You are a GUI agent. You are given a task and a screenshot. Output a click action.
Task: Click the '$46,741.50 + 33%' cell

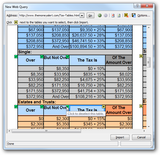pos(87,41)
